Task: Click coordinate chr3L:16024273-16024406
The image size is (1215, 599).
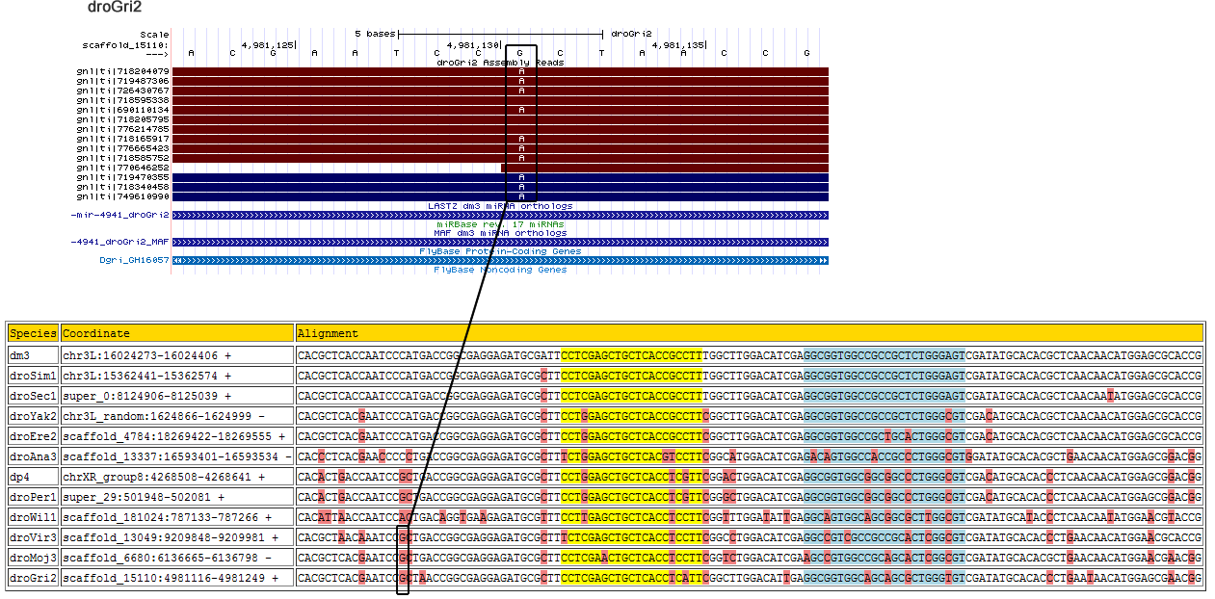Action: tap(176, 355)
